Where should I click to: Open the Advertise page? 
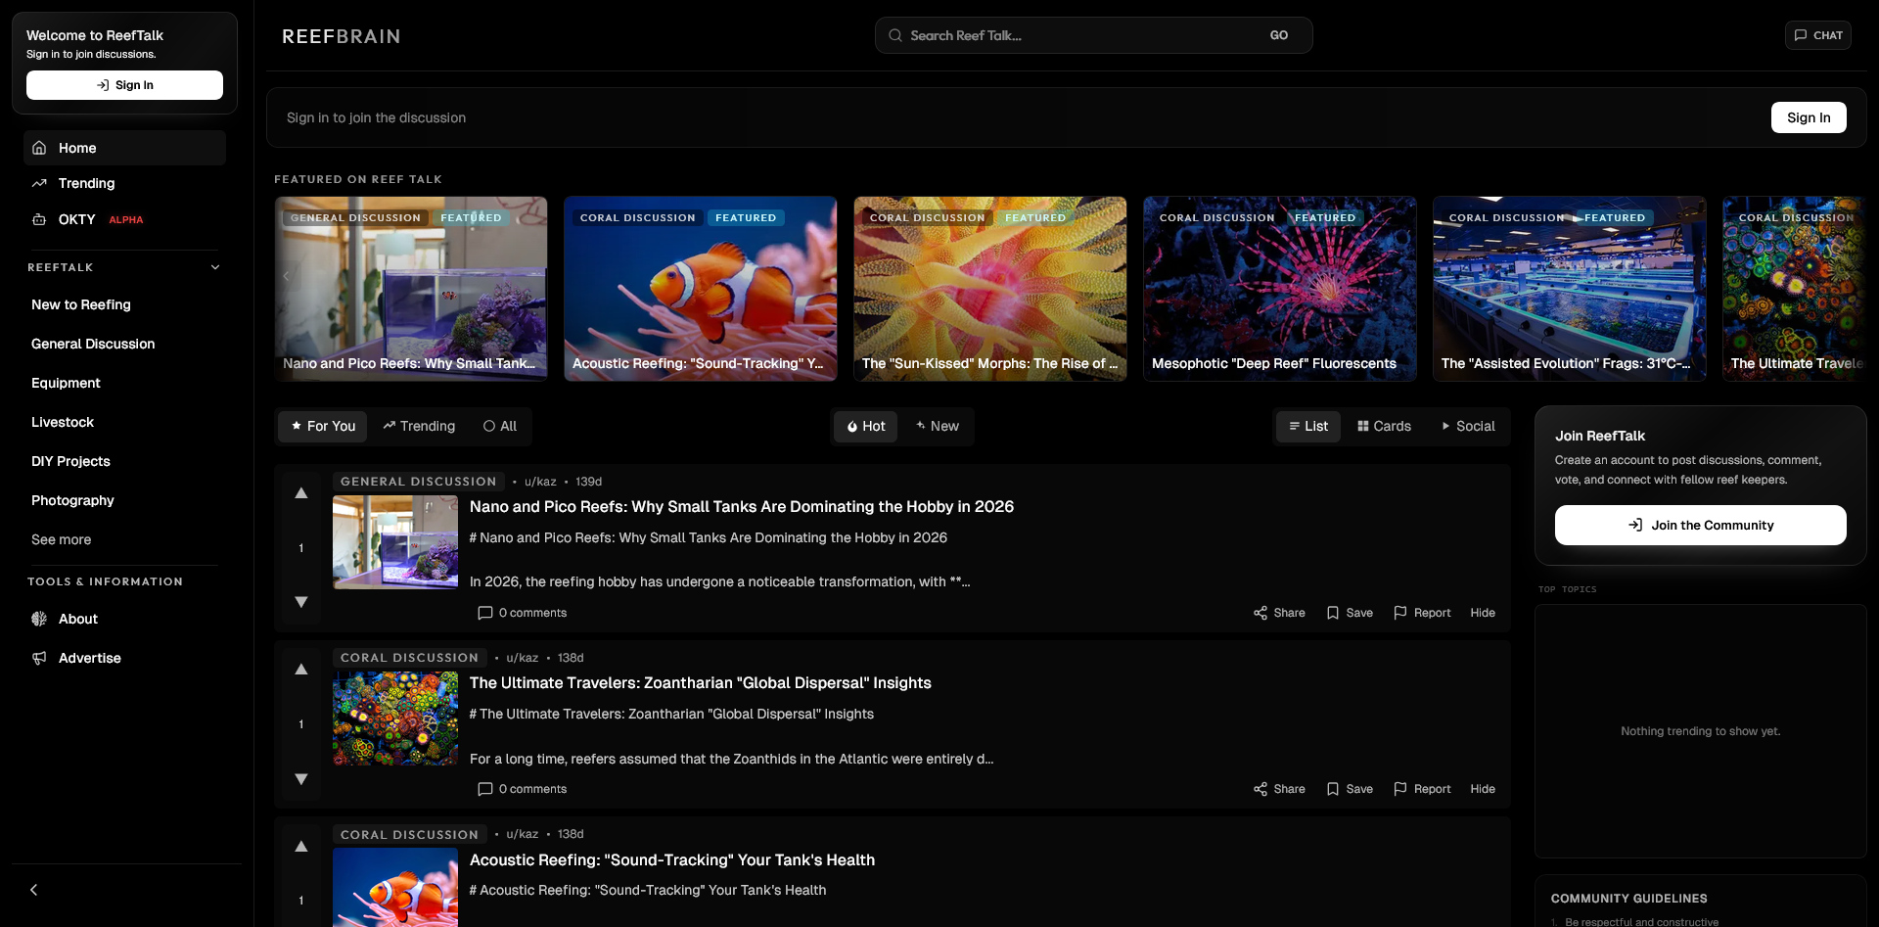[124, 658]
